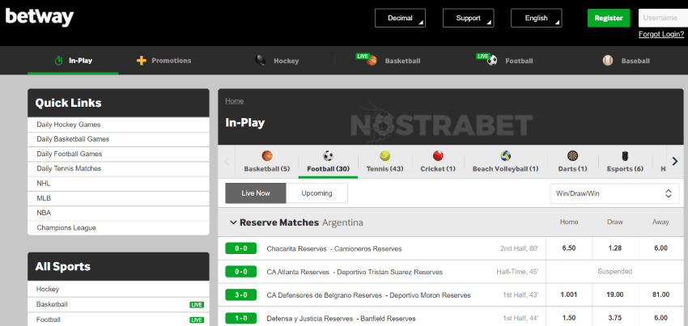Open the In-Play tab in the top nav
The height and width of the screenshot is (326, 688).
coord(73,61)
